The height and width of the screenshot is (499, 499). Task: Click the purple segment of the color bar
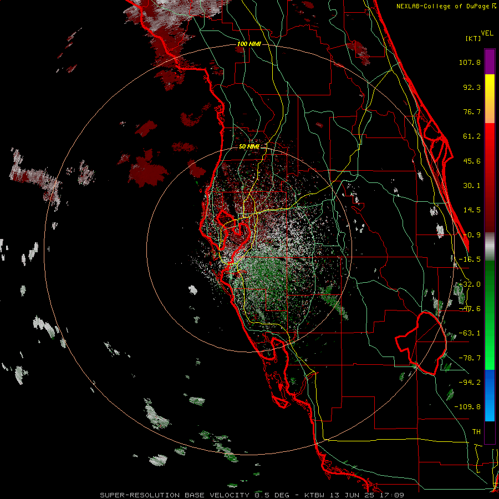pyautogui.click(x=490, y=62)
